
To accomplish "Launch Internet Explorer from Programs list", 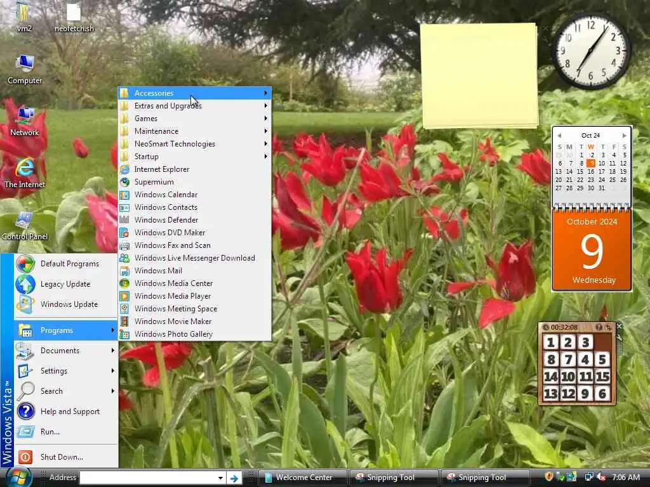I will point(195,169).
